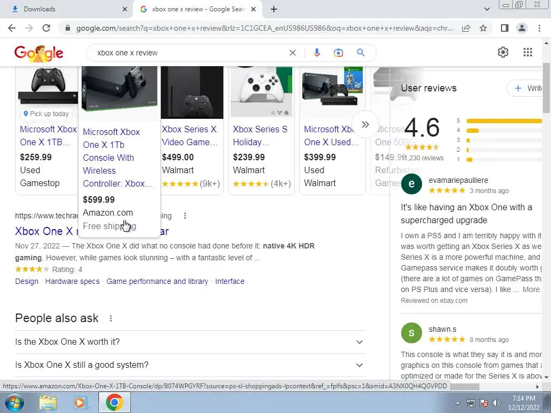Viewport: 551px width, 413px height.
Task: Go back to the previous page
Action: tap(12, 28)
